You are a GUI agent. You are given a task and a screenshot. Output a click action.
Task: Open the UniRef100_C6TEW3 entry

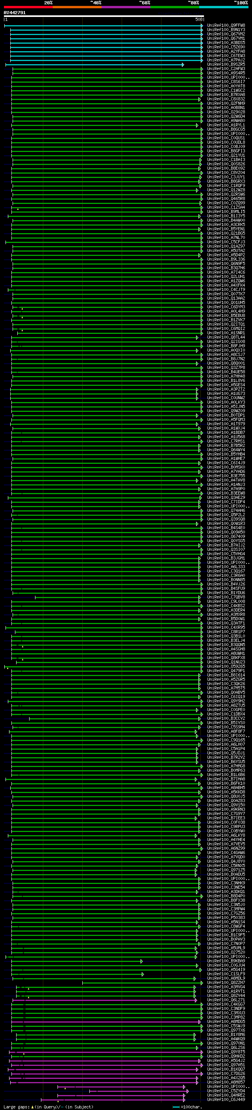[x=226, y=56]
